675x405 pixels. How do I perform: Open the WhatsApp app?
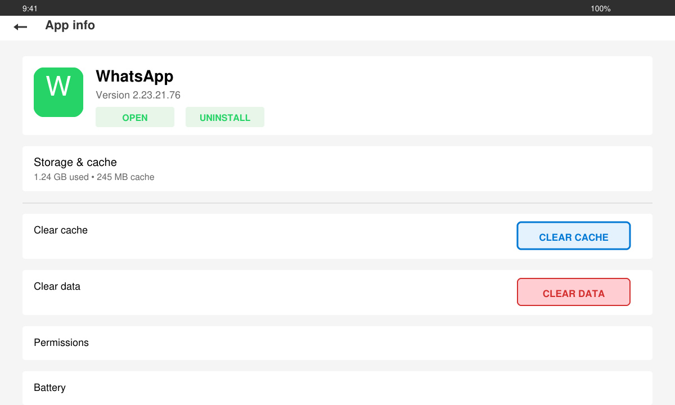coord(135,117)
